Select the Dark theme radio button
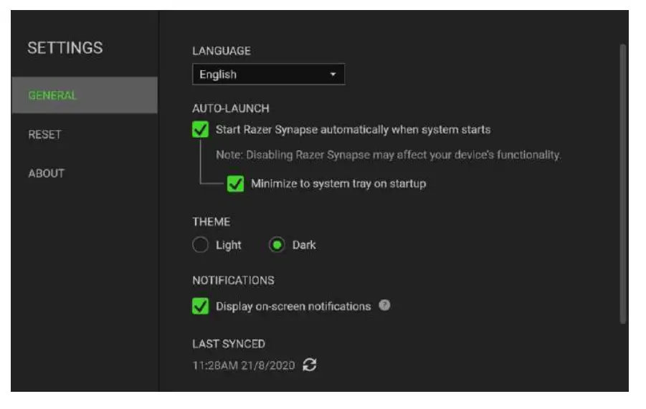This screenshot has height=409, width=646. tap(277, 245)
